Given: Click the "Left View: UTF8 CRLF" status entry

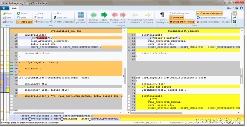Looking at the screenshot, I should click(x=147, y=123).
